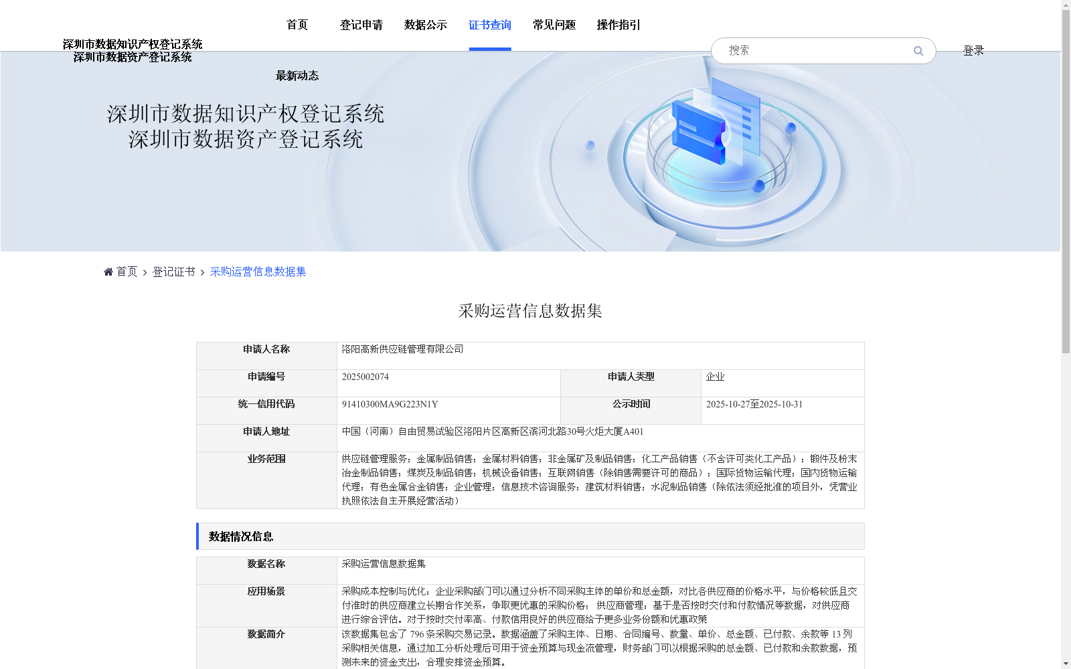The image size is (1071, 669).
Task: Select applicant name 洛阳高新供应链管理有限公司
Action: (x=402, y=349)
